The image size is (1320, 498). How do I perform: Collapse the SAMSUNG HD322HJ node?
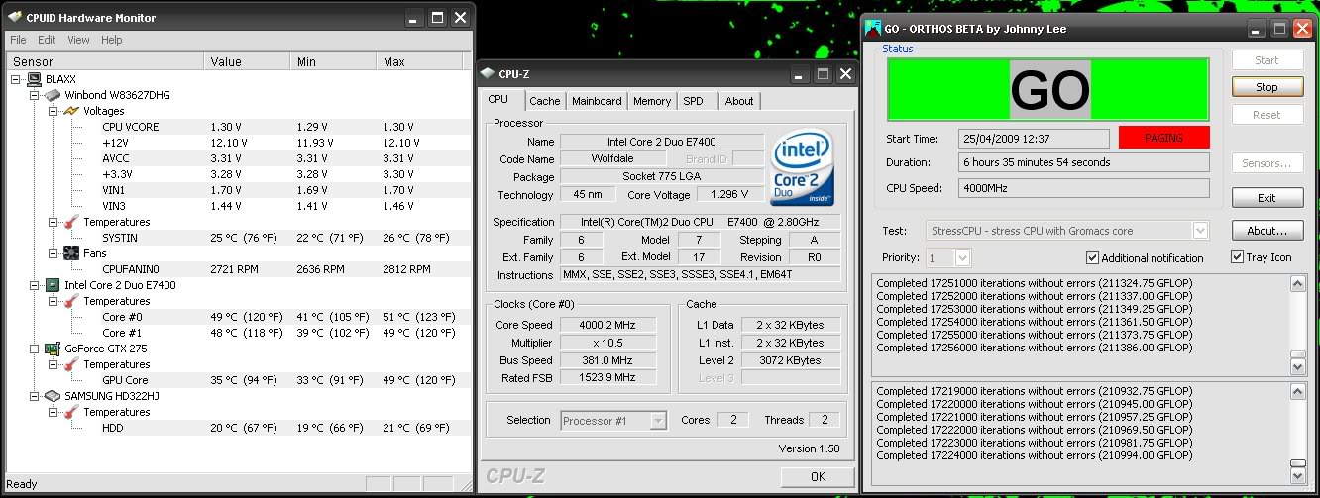[35, 396]
